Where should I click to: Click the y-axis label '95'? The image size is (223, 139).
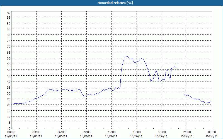pyautogui.click(x=9, y=17)
